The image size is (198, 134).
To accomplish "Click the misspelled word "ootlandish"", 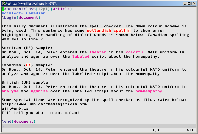I will click(99, 31).
